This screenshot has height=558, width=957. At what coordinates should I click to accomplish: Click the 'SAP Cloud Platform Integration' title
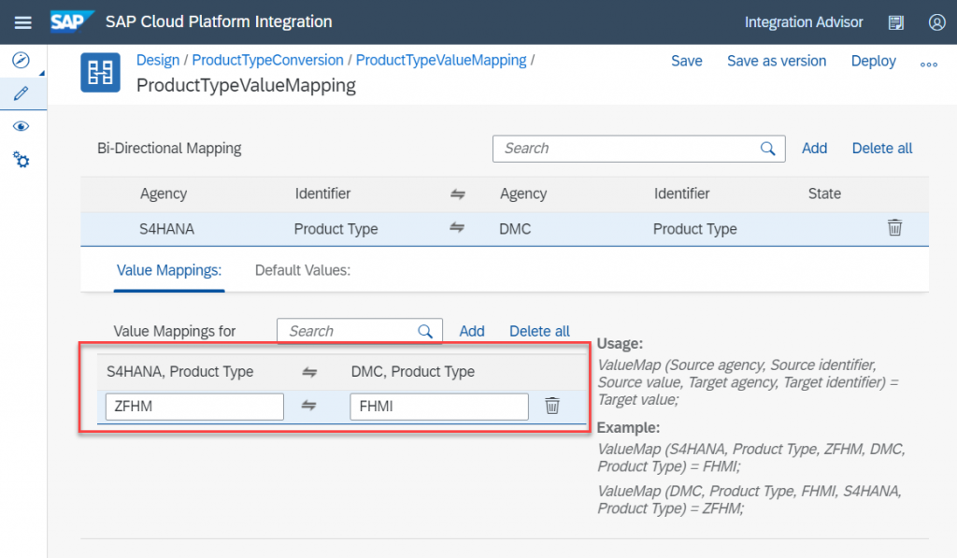219,22
